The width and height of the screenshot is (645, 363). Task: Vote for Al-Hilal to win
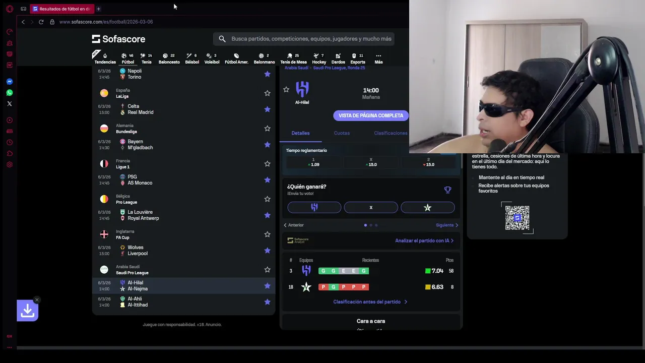coord(314,207)
